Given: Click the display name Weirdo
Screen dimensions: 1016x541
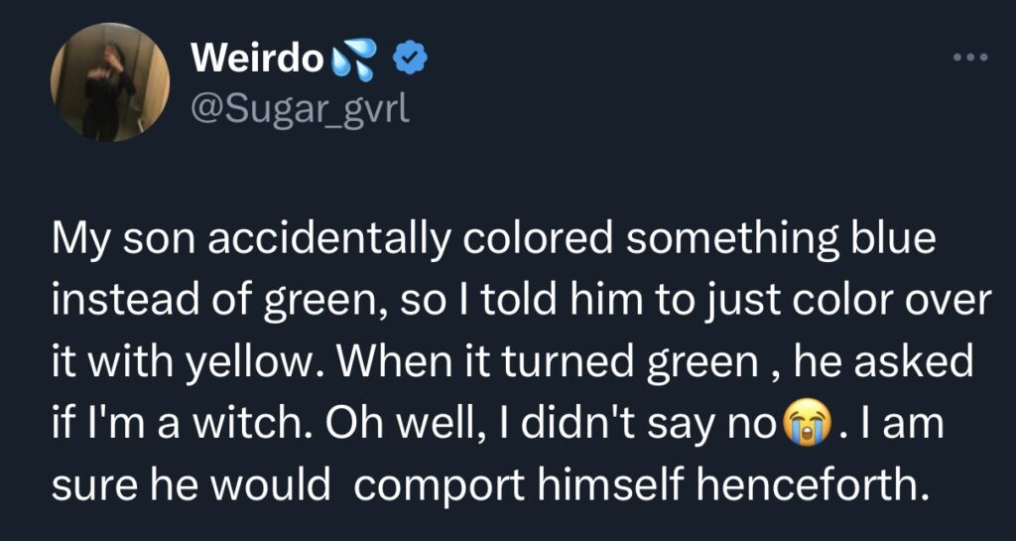Looking at the screenshot, I should (x=256, y=60).
